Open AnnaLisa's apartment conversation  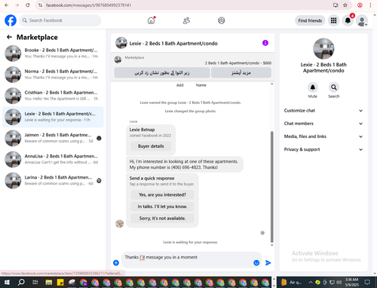[53, 159]
